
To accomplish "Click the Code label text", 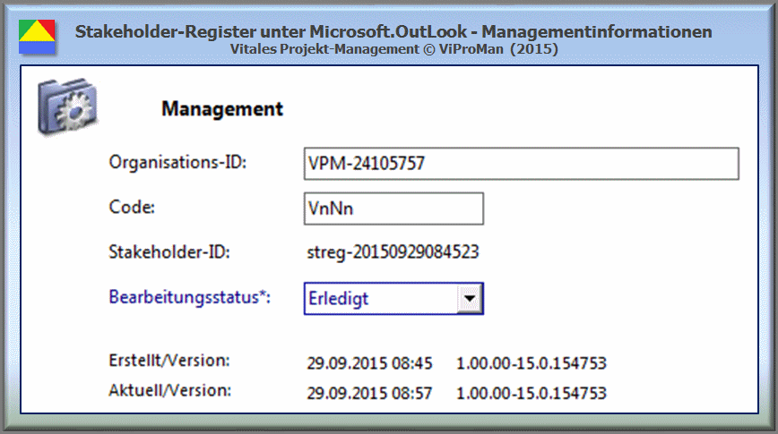I will coord(132,207).
